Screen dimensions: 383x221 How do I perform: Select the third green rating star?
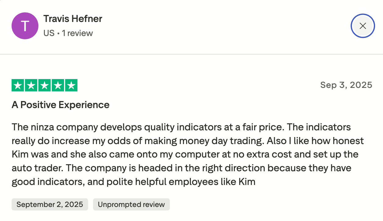45,85
